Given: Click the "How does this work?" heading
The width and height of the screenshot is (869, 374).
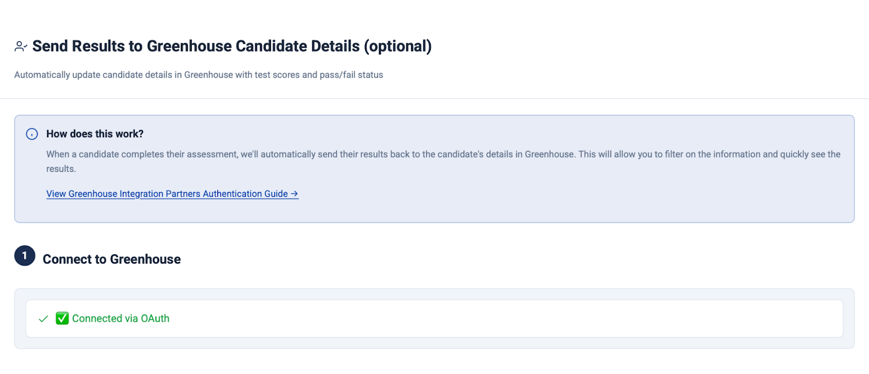Looking at the screenshot, I should coord(95,134).
